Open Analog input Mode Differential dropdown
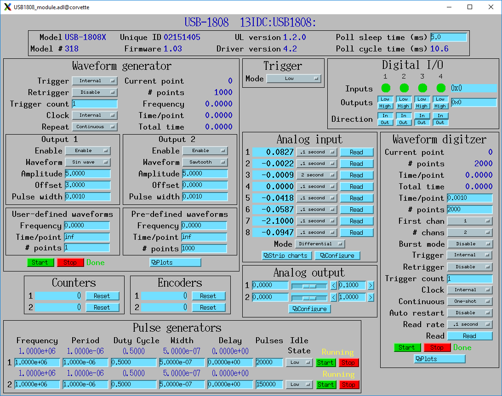This screenshot has height=396, width=502. [x=320, y=244]
